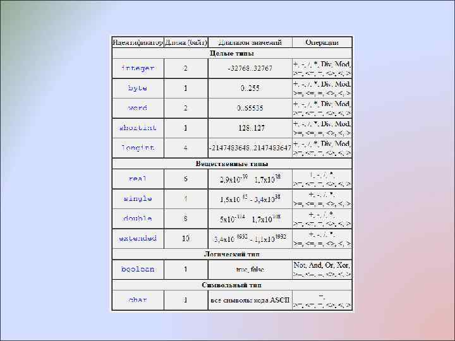Click the operations cell in char row
The image size is (455, 341).
[322, 301]
